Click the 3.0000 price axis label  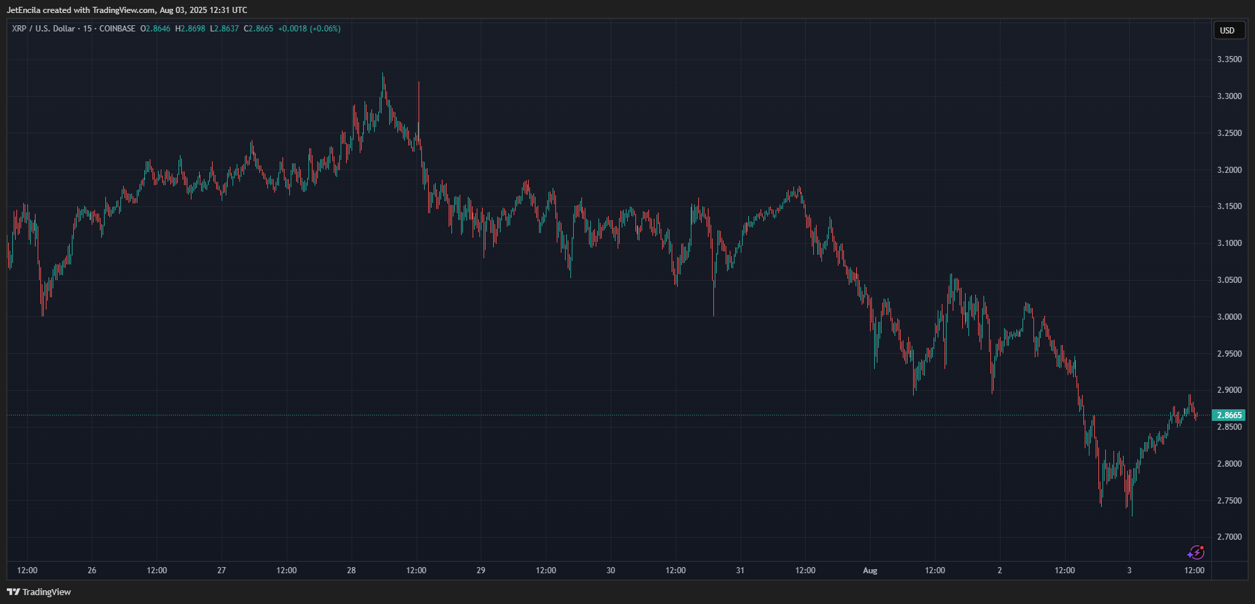pyautogui.click(x=1229, y=317)
